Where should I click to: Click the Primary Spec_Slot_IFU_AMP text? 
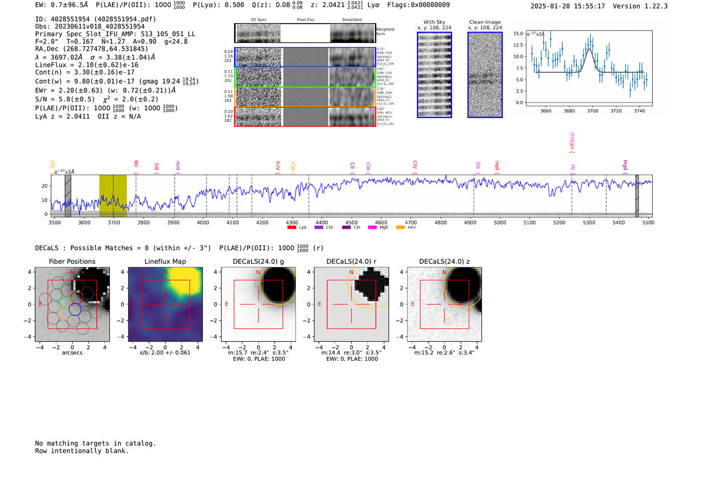pos(115,34)
